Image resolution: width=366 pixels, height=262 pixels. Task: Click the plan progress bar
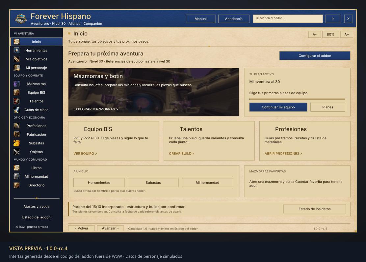[x=297, y=99]
